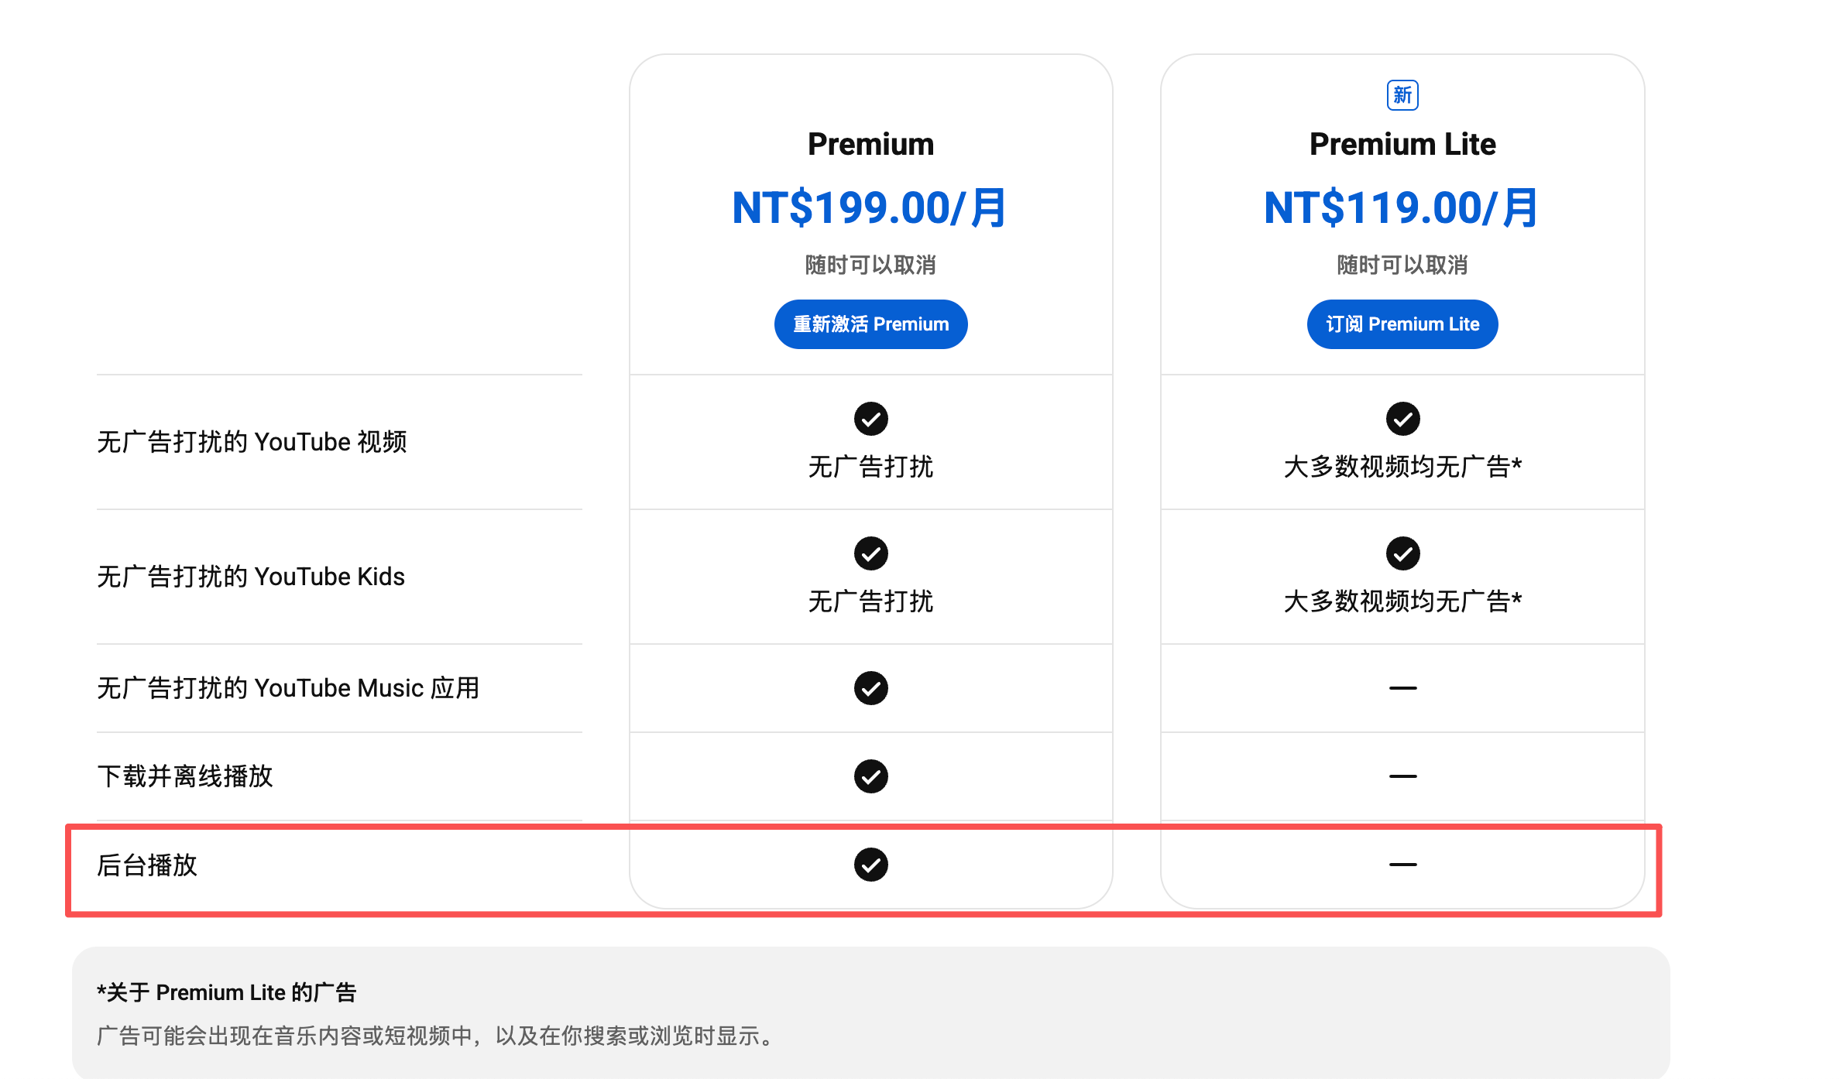This screenshot has width=1840, height=1079.
Task: Click the 无广告打扰的 YouTube Kids label
Action: 251,577
